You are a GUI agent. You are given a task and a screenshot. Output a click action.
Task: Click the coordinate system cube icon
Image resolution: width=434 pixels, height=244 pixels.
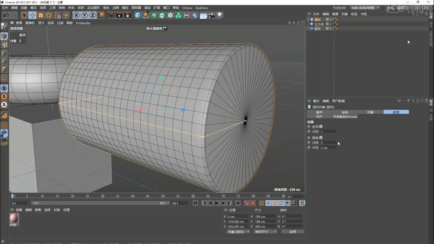[x=101, y=15]
